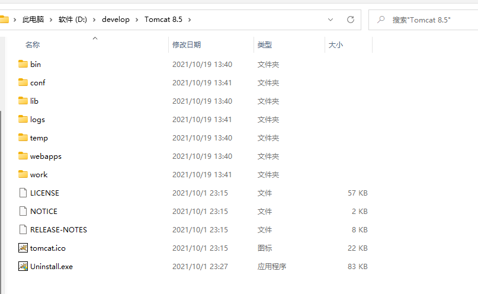Click the bin folder icon
Image resolution: width=478 pixels, height=294 pixels.
coord(23,64)
